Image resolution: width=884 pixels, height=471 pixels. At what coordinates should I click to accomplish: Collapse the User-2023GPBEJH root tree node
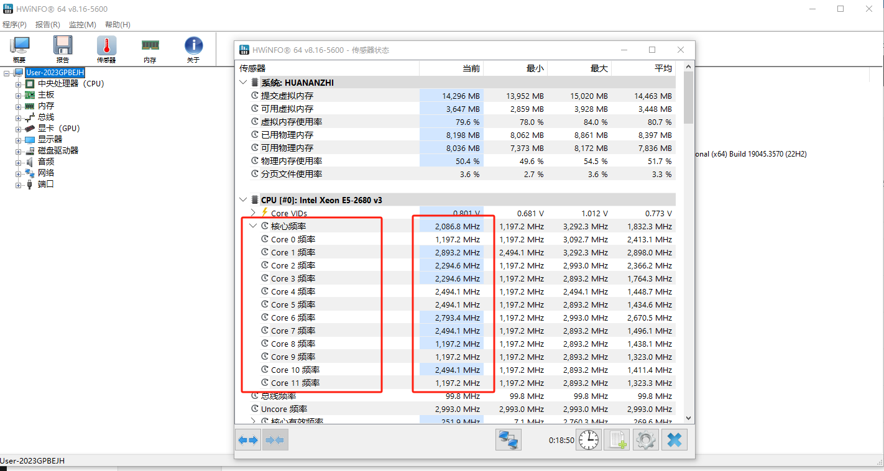pyautogui.click(x=7, y=73)
